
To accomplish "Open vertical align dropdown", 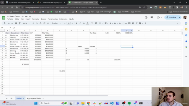I will click(x=111, y=23).
